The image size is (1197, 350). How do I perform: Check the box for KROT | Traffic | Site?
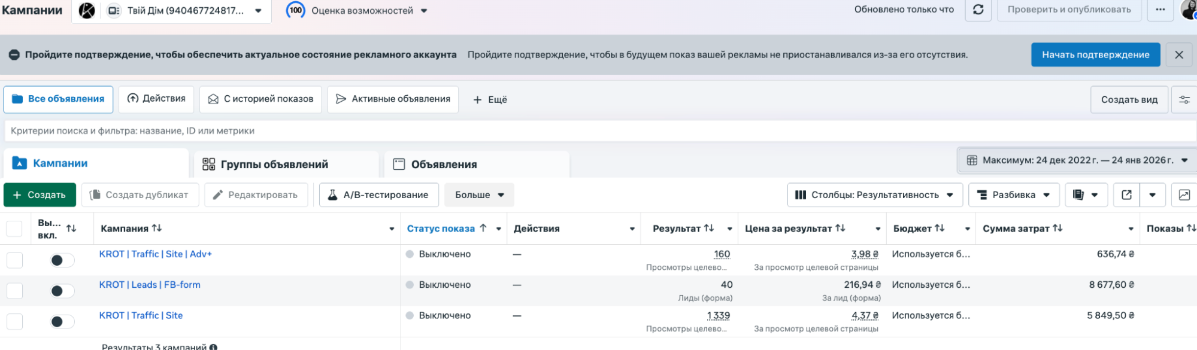(x=14, y=322)
